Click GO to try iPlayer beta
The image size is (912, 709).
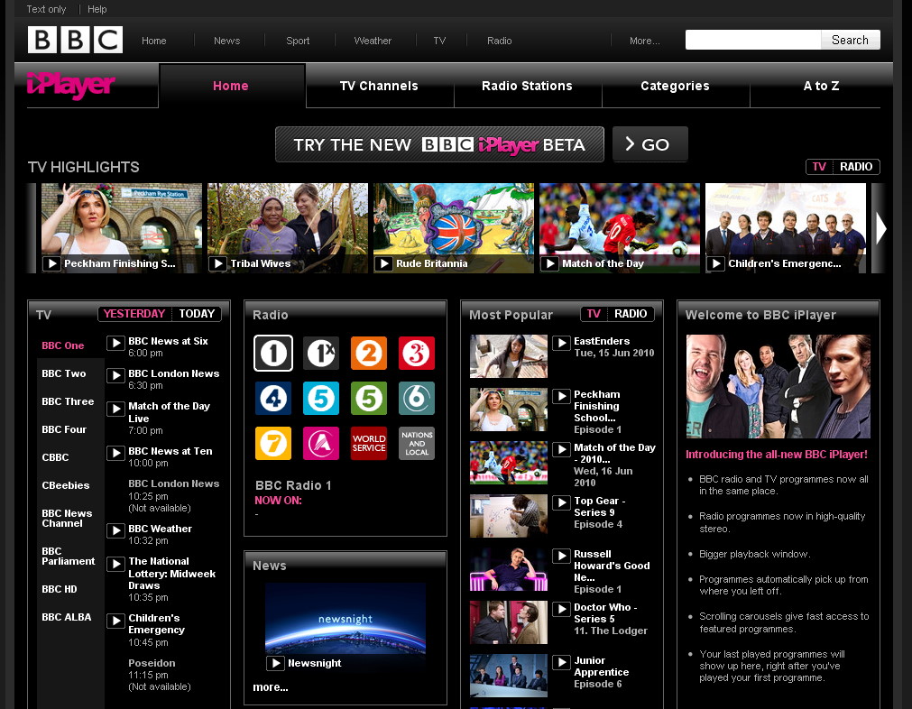coord(649,144)
